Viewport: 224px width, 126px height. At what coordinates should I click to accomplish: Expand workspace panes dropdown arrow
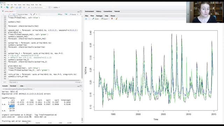tap(52, 7)
